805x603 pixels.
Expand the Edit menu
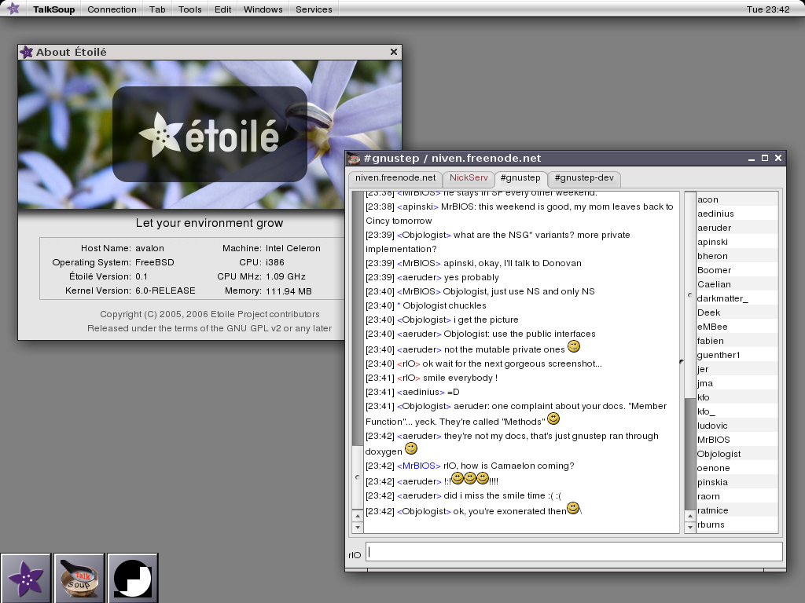pos(222,9)
